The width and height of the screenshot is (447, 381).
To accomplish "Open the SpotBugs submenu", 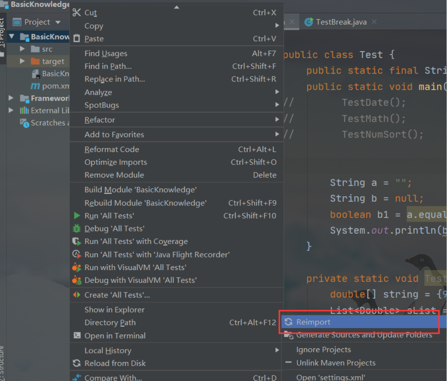I will (x=177, y=105).
